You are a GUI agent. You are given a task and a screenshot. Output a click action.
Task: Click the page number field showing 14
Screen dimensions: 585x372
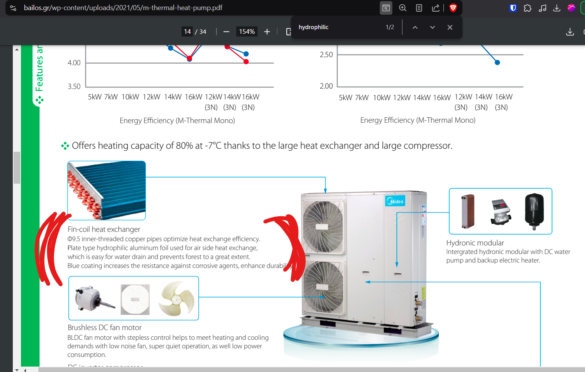pyautogui.click(x=187, y=31)
